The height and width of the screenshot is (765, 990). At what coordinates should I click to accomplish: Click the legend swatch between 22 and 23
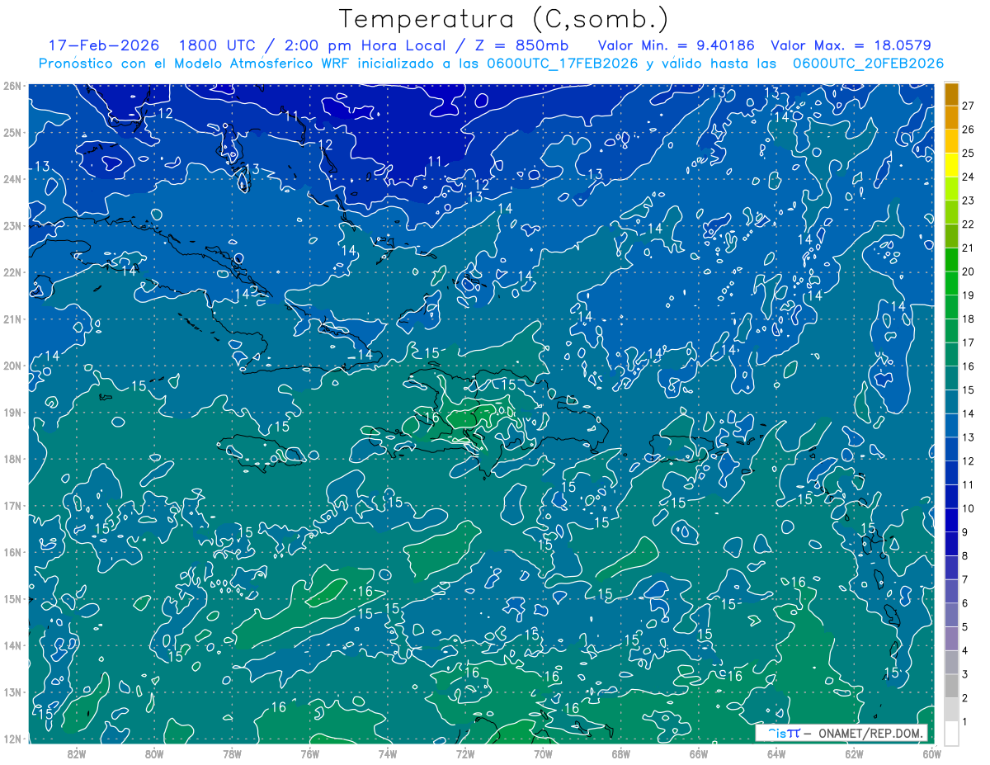(x=951, y=213)
